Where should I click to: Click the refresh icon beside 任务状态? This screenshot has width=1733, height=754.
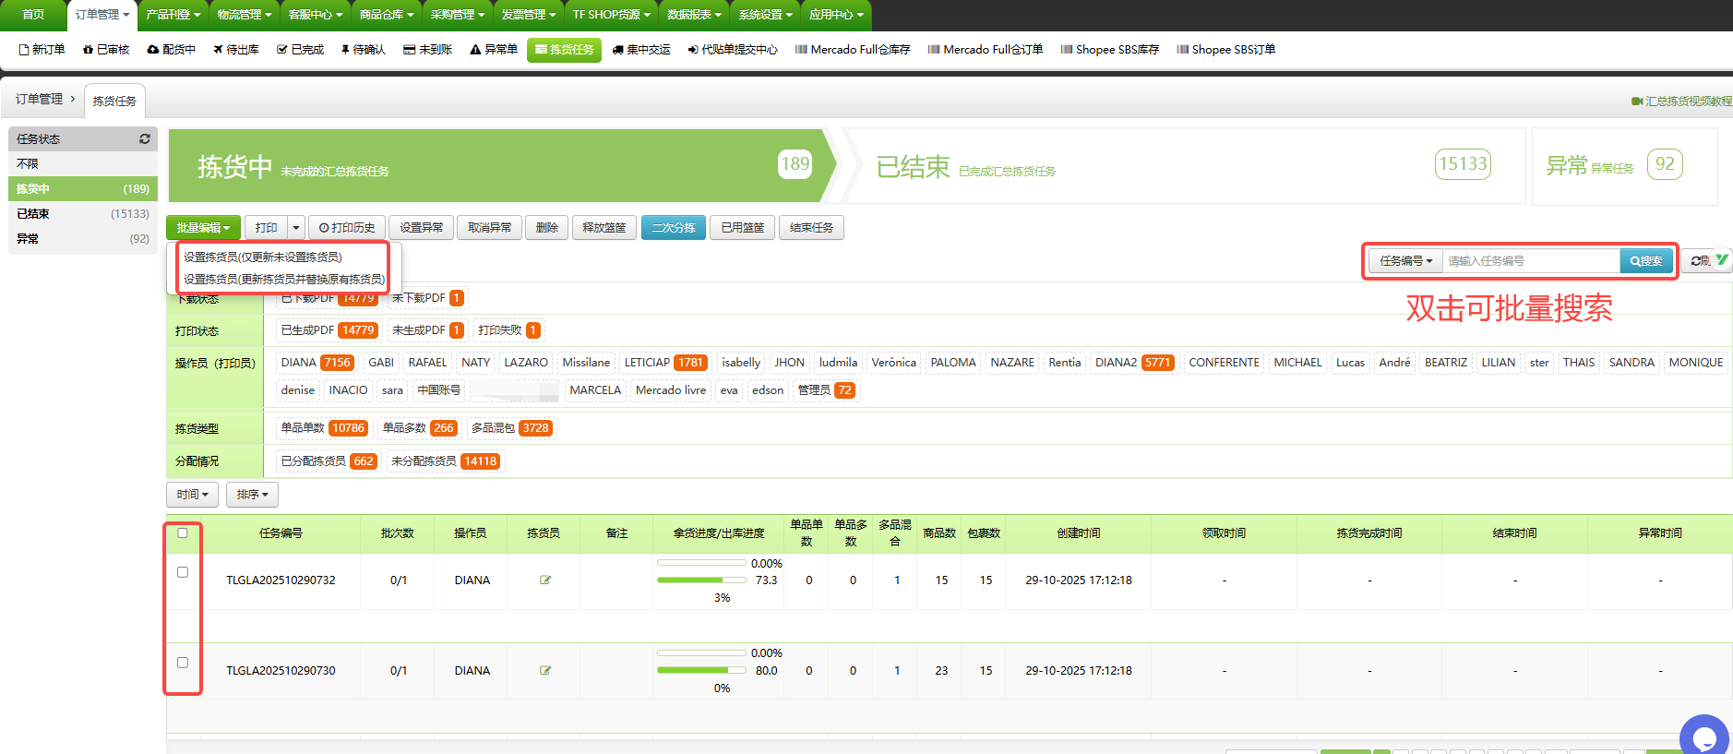coord(145,138)
